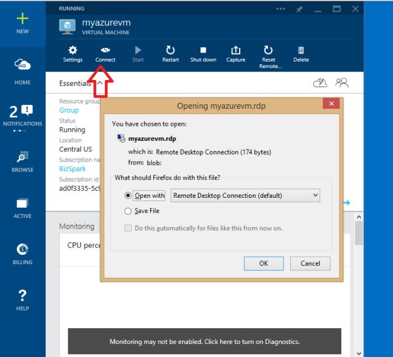
Task: Select the Save File radio option
Action: (x=128, y=211)
